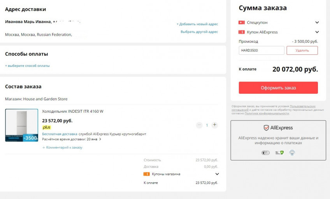Image resolution: width=330 pixels, height=199 pixels.
Task: Expand the Спецкупон dropdown chevron
Action: [x=317, y=23]
